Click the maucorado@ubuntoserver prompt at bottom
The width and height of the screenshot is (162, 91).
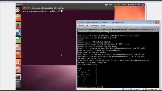click(x=90, y=87)
